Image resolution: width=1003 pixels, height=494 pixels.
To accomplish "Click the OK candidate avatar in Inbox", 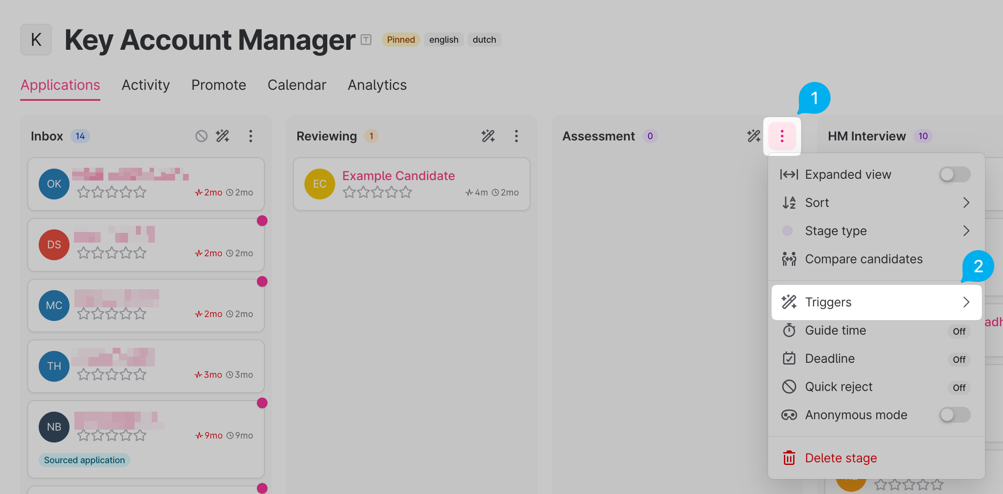I will (54, 184).
